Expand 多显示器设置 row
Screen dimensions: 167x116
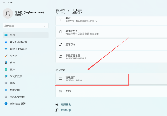[x=111, y=57]
